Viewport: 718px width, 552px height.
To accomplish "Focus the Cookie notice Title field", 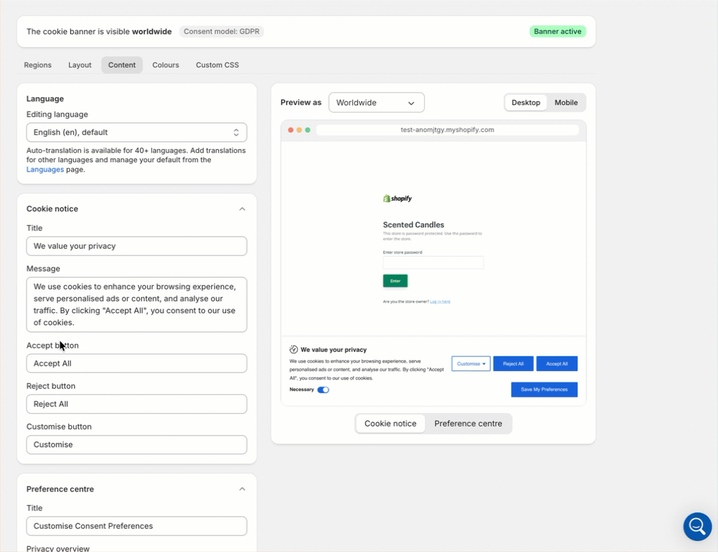I will [137, 246].
